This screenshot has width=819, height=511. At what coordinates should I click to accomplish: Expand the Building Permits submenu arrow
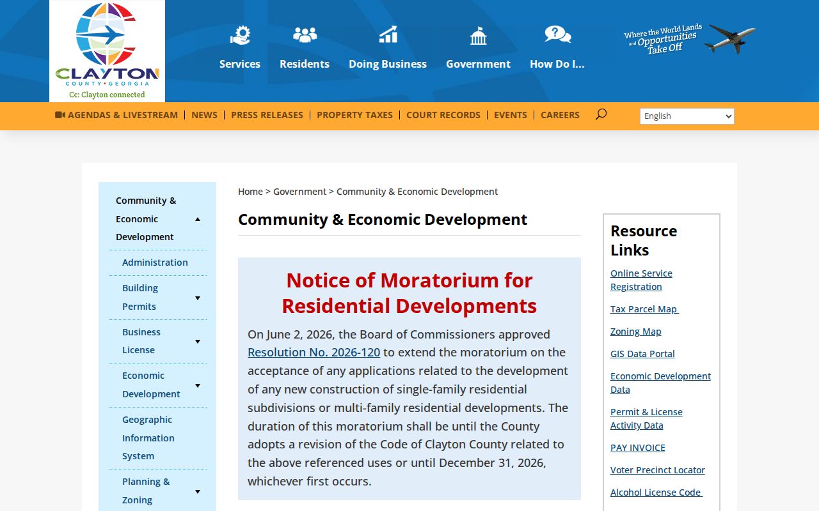pos(198,298)
